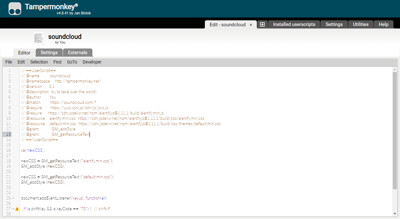Open the Edit menu
400x219 pixels.
pos(21,62)
